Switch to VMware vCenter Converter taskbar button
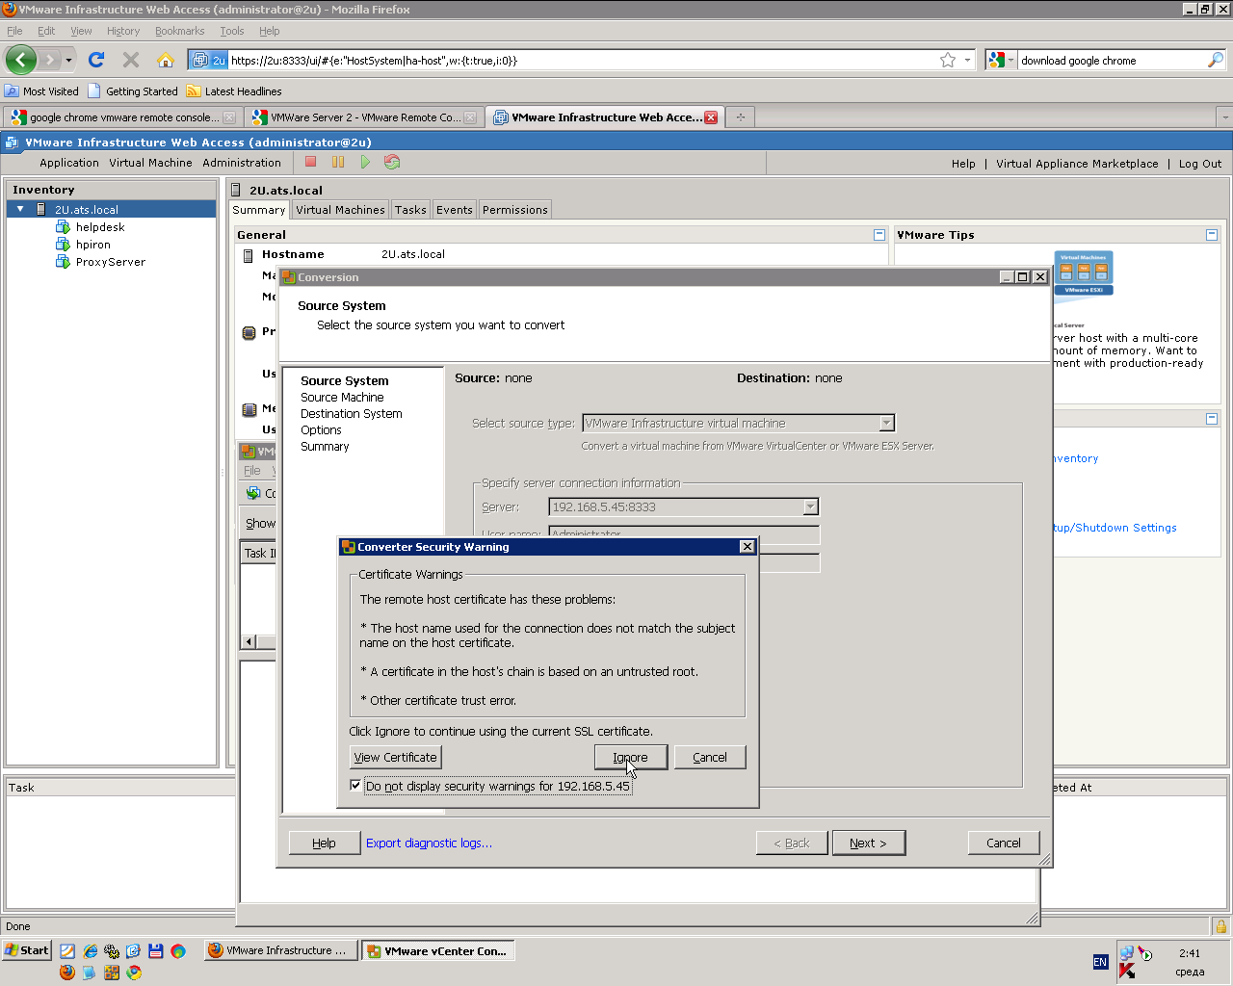Viewport: 1233px width, 986px height. [x=437, y=950]
